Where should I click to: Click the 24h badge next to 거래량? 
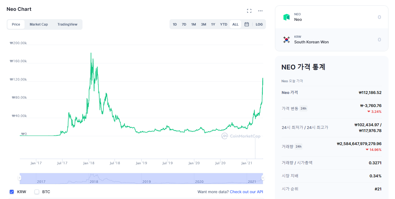click(x=298, y=146)
